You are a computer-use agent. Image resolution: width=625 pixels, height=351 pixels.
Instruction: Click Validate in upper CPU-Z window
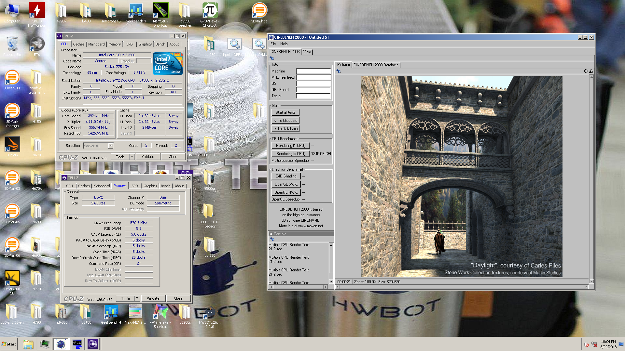tap(148, 157)
